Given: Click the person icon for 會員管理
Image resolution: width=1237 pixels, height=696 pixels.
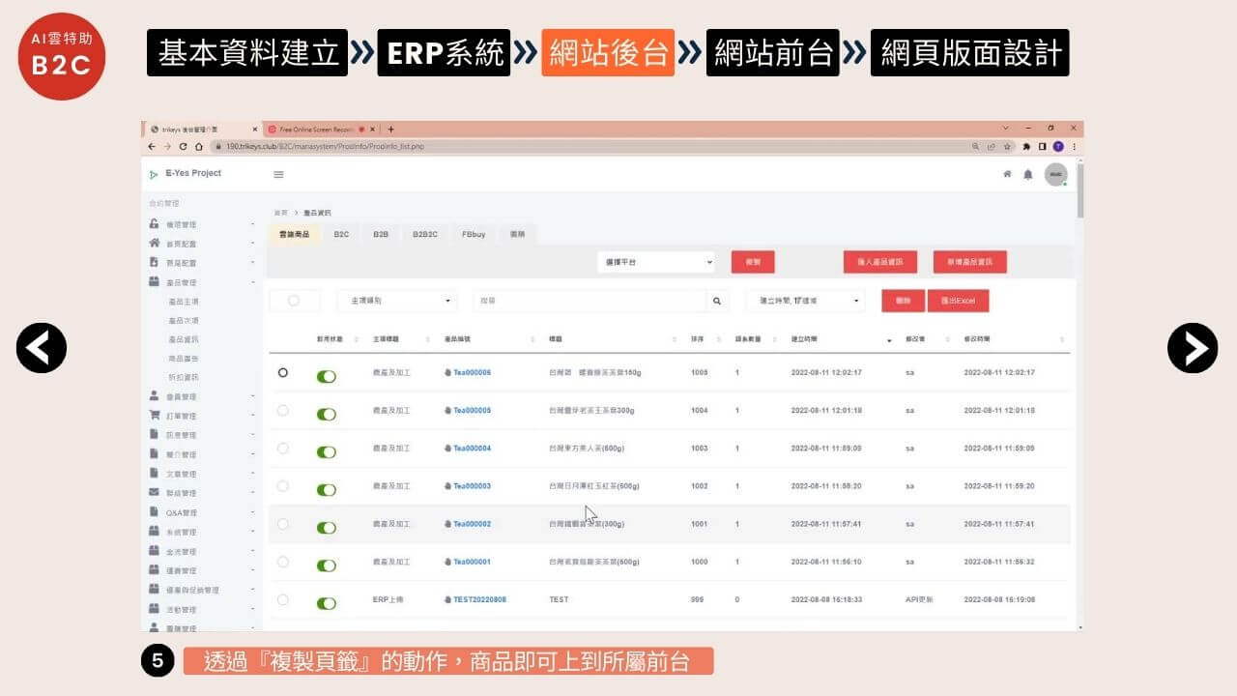Looking at the screenshot, I should click(x=154, y=396).
